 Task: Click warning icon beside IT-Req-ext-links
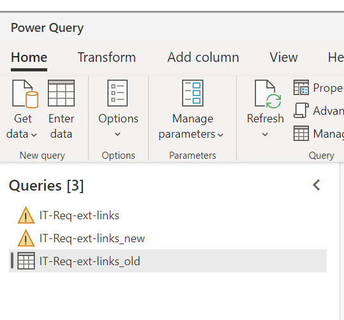pos(26,215)
